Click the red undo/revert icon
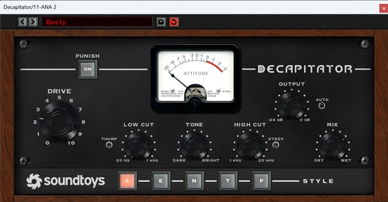This screenshot has height=202, width=388. 174,22
